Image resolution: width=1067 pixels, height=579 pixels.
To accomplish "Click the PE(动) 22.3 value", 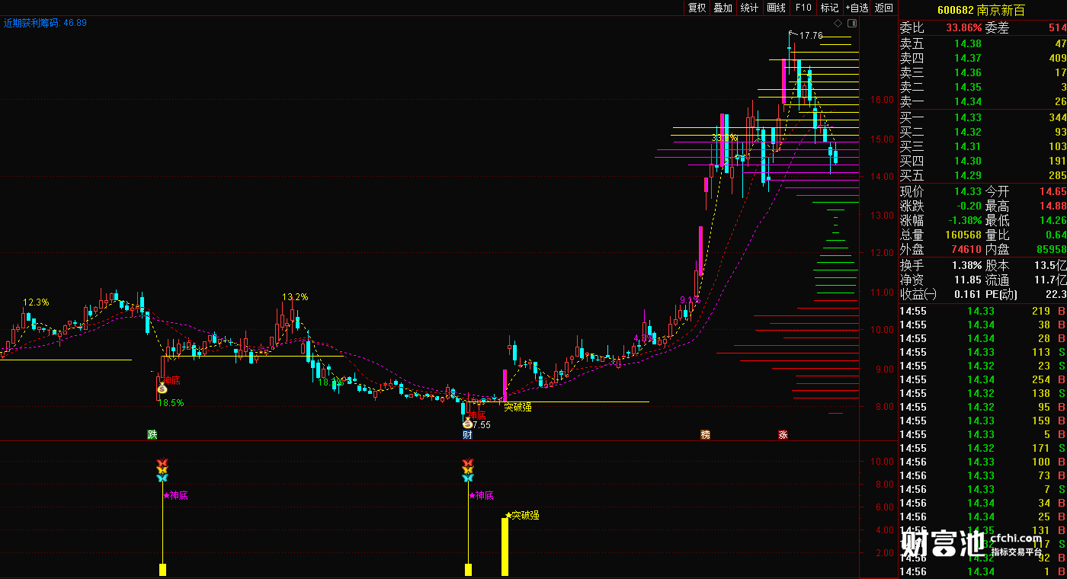I will tap(1056, 295).
